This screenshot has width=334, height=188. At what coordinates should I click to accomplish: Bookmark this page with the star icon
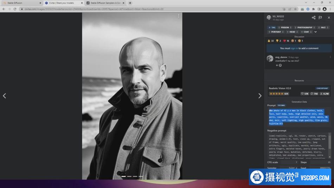pos(295,9)
